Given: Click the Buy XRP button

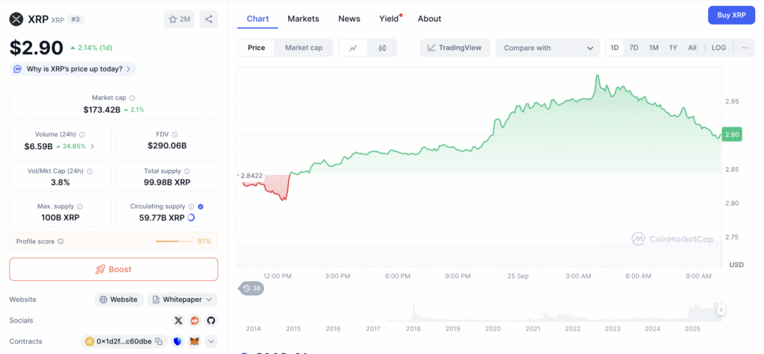Looking at the screenshot, I should (730, 15).
